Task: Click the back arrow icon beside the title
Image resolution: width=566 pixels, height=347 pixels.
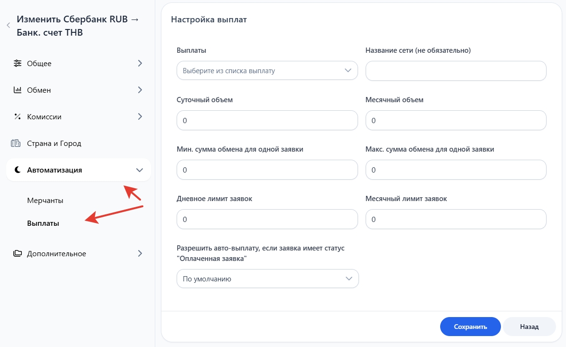Action: [x=8, y=26]
